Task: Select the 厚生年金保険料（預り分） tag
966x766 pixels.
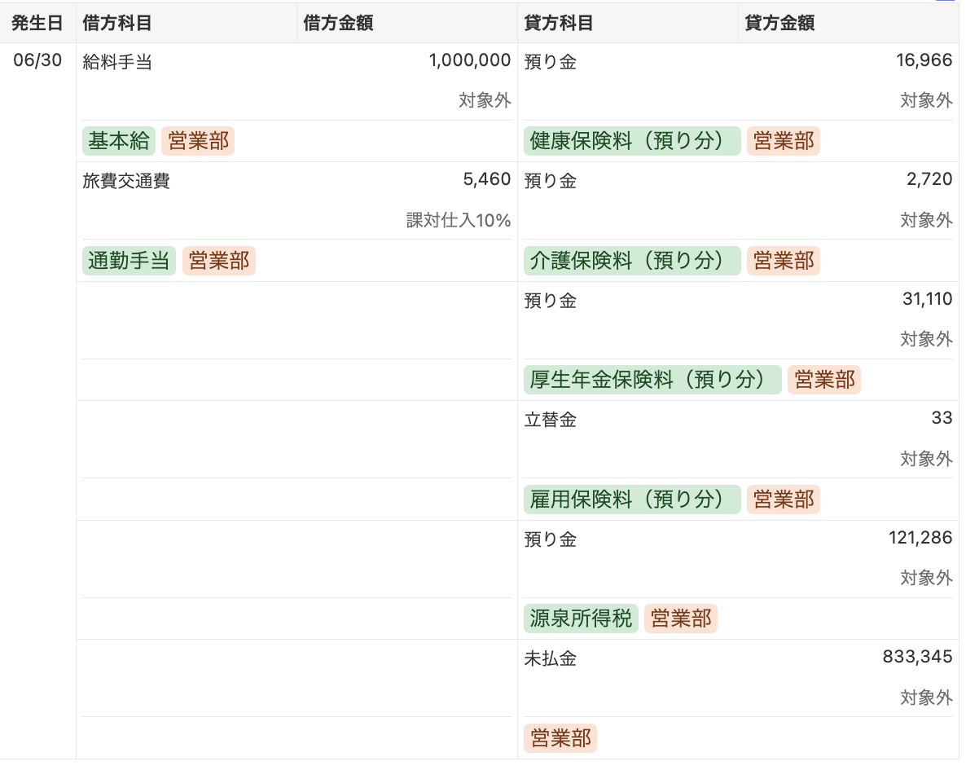Action: (652, 380)
